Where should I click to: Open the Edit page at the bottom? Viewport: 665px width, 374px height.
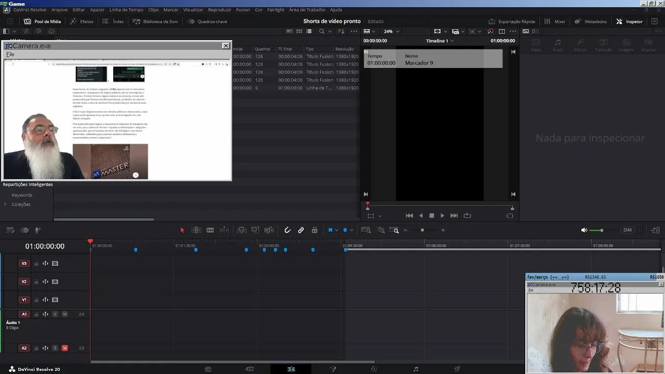(x=291, y=369)
